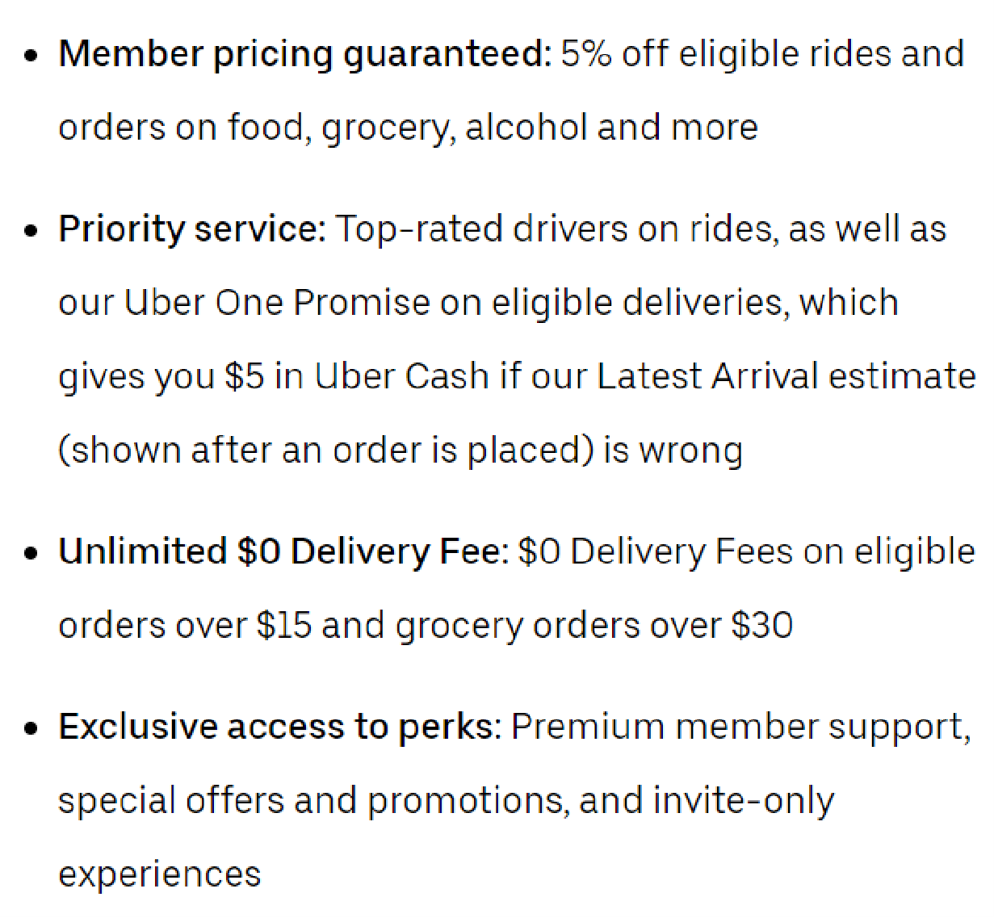
Task: Click the word "experiences" on the last line
Action: 160,874
